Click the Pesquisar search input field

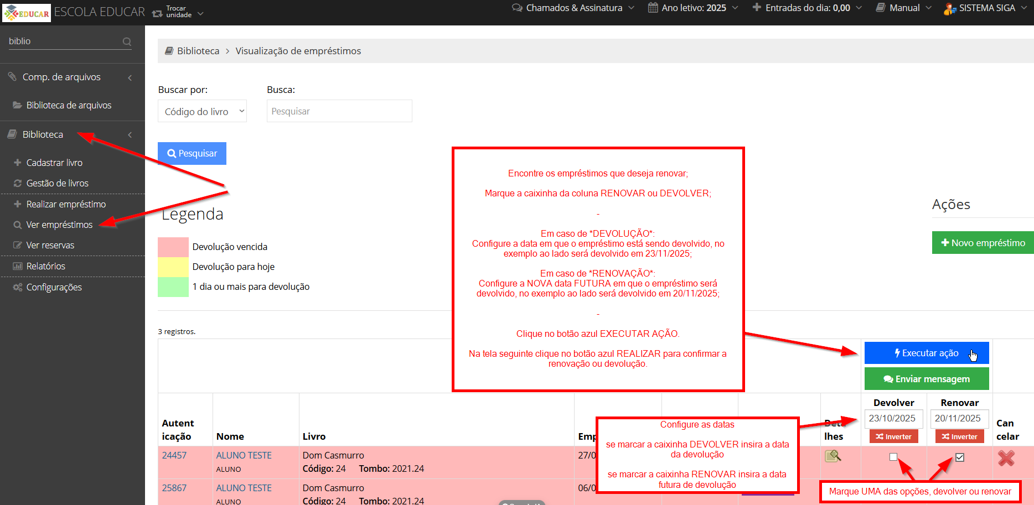339,111
